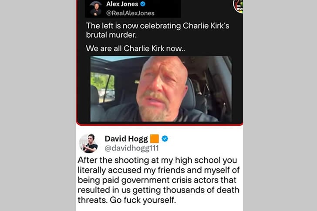Click the words 'brutal murder.' in quoted post
This screenshot has height=211, width=317.
(x=111, y=35)
